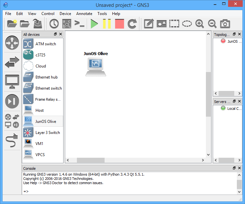Start all devices with the green play button
245x204 pixels.
point(94,24)
